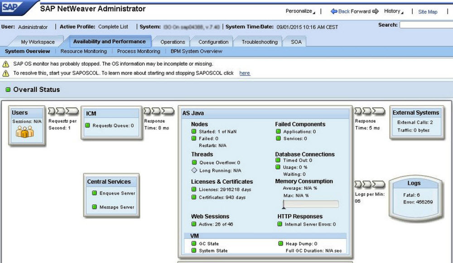Click the Back arrow icon
Viewport: 453px width, 263px height.
click(x=334, y=11)
